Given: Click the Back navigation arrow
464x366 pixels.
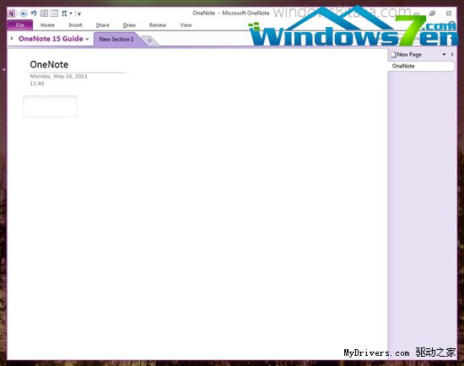Looking at the screenshot, I should [x=24, y=13].
